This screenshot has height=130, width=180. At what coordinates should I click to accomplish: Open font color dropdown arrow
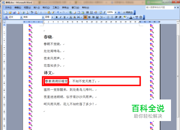(134, 17)
